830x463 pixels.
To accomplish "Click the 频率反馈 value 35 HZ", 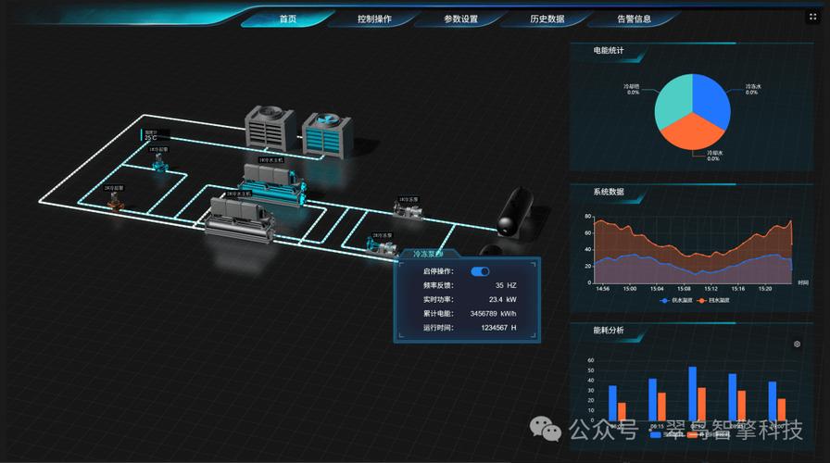I will click(x=506, y=285).
